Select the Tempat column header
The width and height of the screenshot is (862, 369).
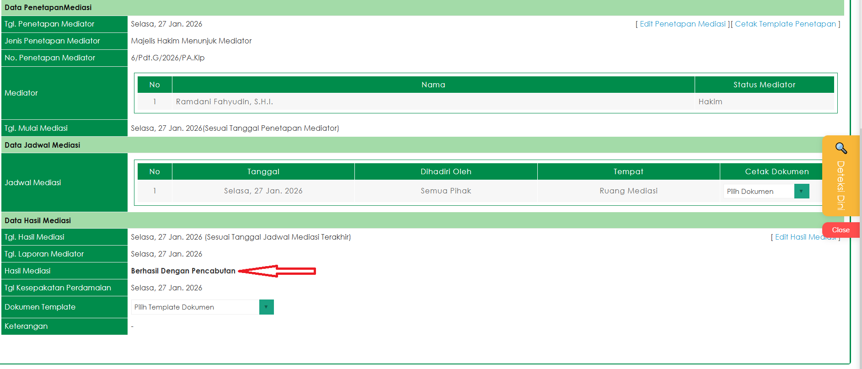tap(628, 171)
